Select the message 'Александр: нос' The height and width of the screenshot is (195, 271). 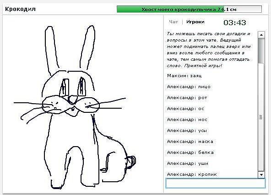pyautogui.click(x=187, y=120)
